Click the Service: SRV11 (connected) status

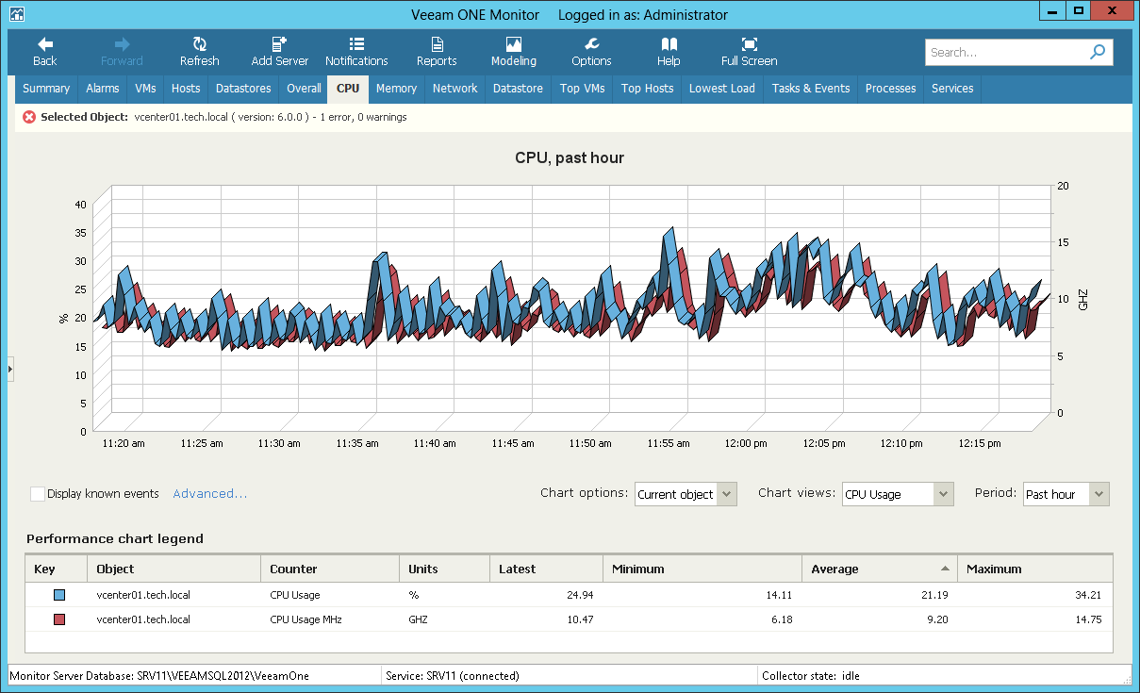(453, 675)
